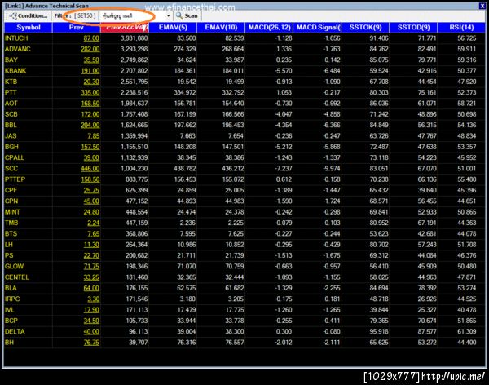Viewport: 489px width, 385px height.
Task: Select the AOT symbol
Action: click(11, 104)
